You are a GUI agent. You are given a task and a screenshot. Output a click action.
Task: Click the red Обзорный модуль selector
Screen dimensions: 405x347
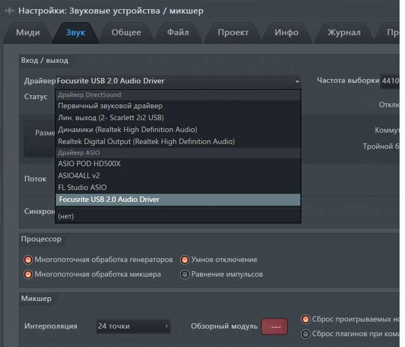pos(274,326)
